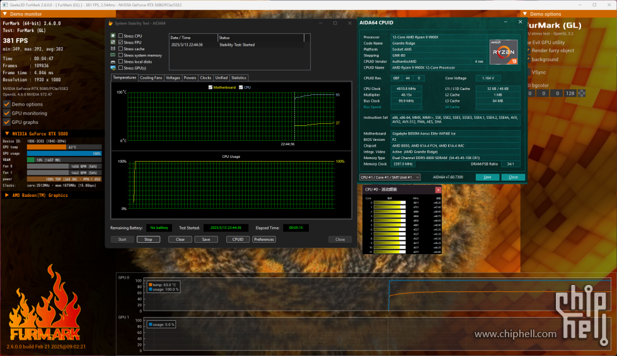Click the FPU icon beside Stress FPU
The image size is (617, 356).
(113, 42)
